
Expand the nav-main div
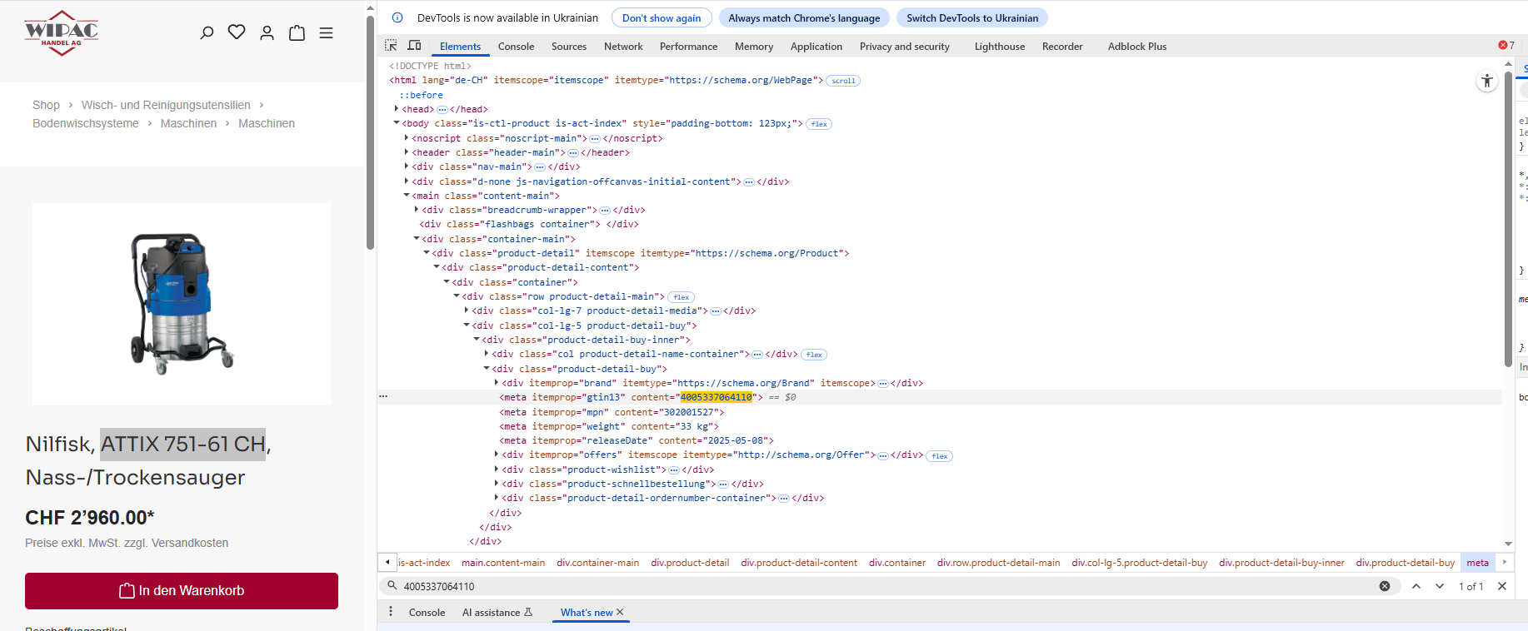pos(407,166)
